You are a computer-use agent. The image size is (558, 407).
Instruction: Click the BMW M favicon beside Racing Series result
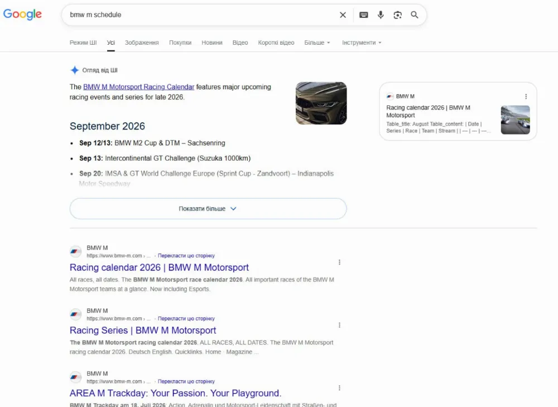click(x=75, y=314)
